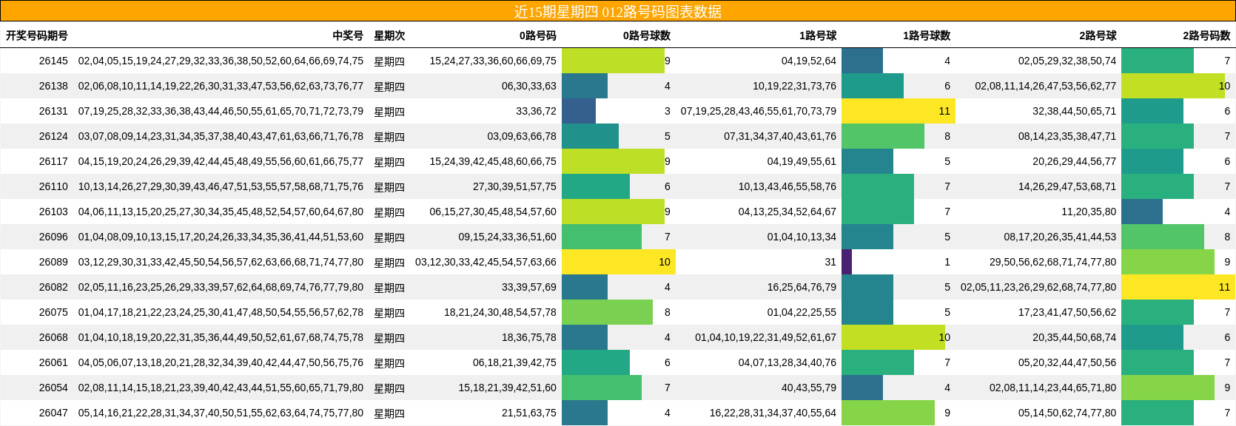
Task: Select issue number 26061
Action: point(53,362)
